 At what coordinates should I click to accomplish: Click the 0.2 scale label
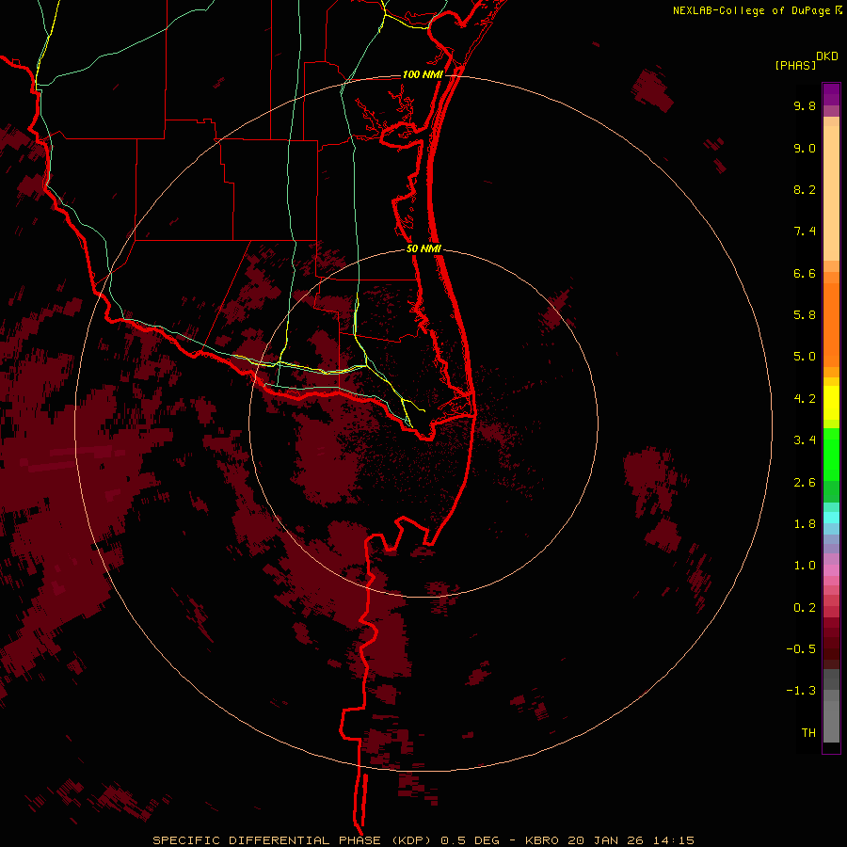tap(805, 608)
